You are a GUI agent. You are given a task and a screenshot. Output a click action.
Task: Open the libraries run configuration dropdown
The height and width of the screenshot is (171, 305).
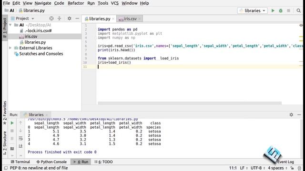(252, 10)
